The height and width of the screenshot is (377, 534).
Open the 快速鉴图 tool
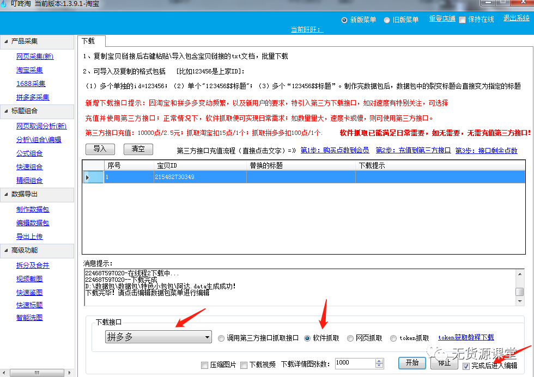29,292
